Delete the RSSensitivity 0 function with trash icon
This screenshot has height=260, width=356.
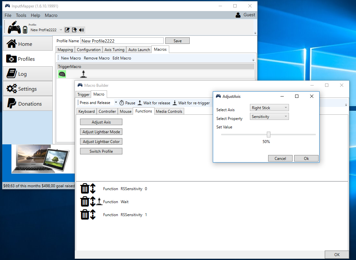pyautogui.click(x=85, y=188)
